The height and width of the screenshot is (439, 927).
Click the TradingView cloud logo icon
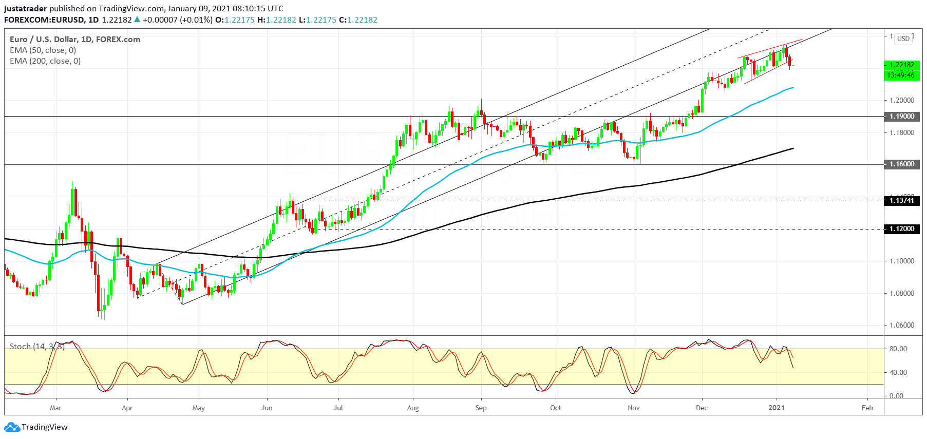point(12,427)
